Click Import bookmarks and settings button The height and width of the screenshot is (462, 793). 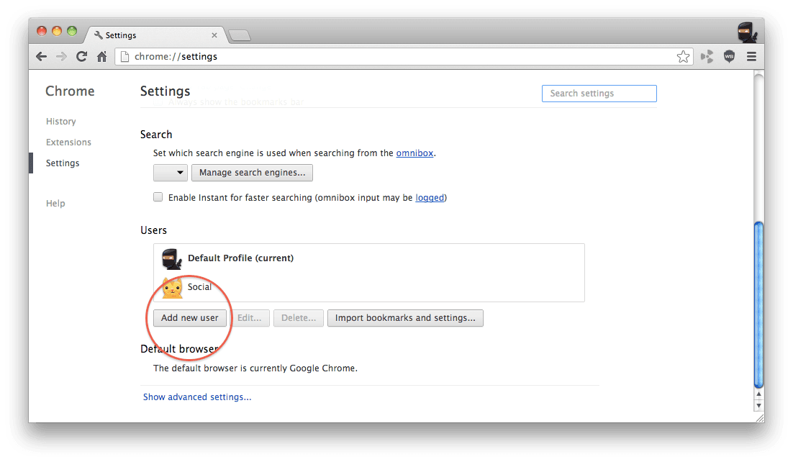(x=405, y=318)
